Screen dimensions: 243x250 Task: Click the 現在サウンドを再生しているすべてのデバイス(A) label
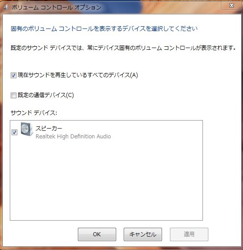(x=78, y=75)
